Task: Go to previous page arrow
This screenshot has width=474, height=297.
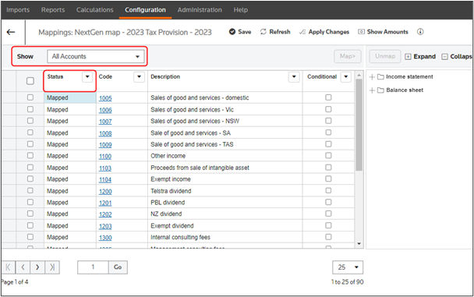Action: point(23,267)
